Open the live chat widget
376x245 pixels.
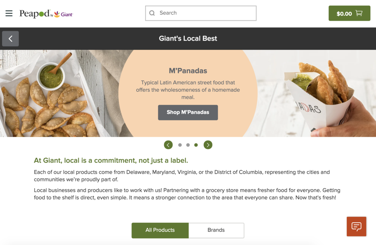(x=356, y=226)
